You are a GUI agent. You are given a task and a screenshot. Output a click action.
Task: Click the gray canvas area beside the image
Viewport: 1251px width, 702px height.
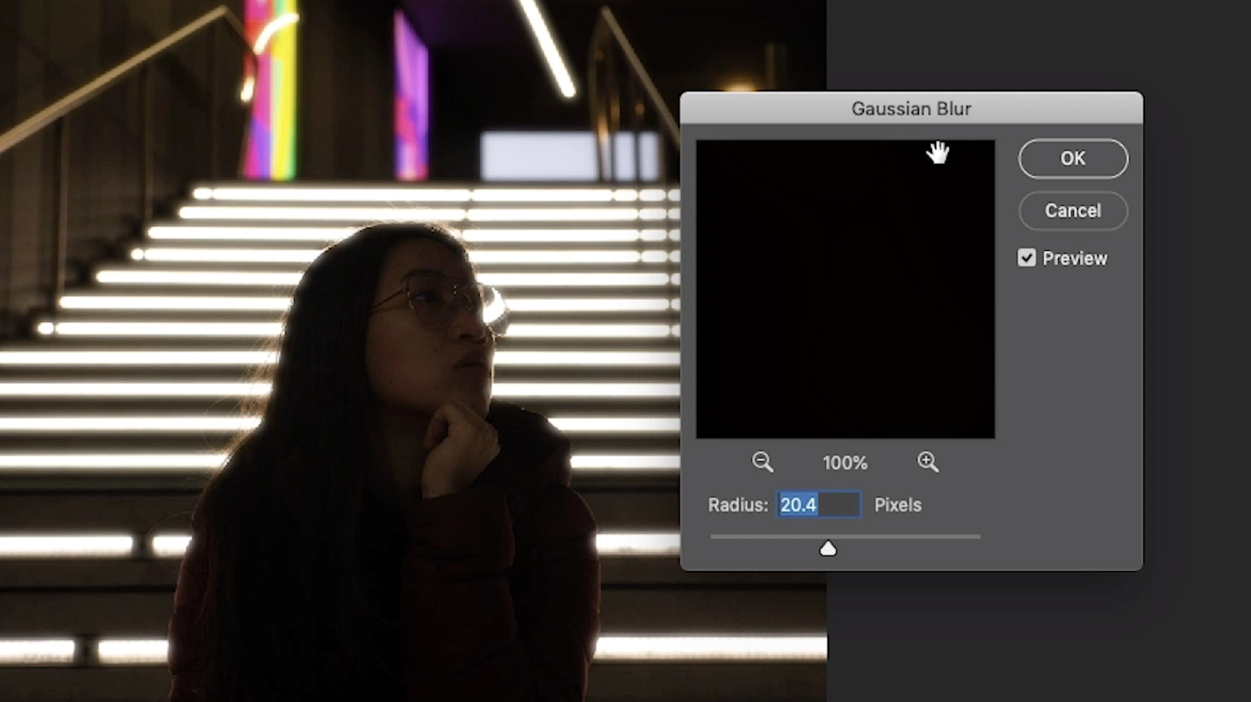[x=994, y=654]
